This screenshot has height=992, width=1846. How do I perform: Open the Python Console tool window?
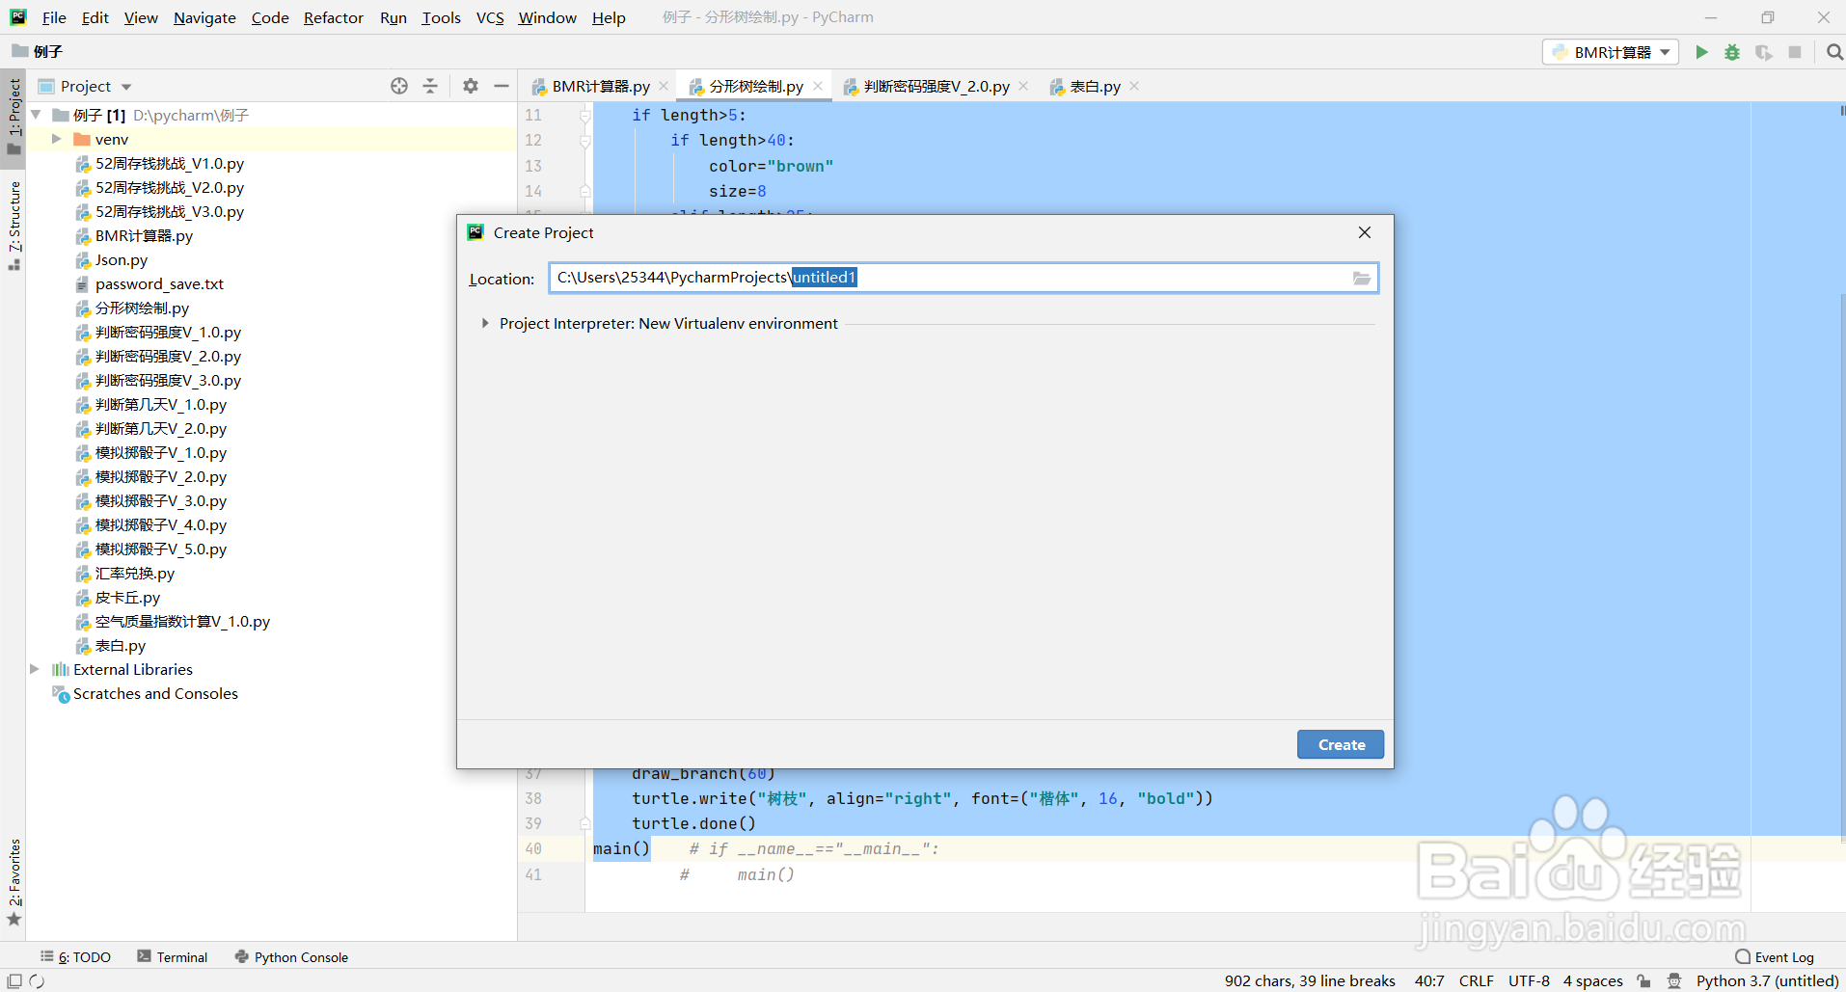[291, 957]
